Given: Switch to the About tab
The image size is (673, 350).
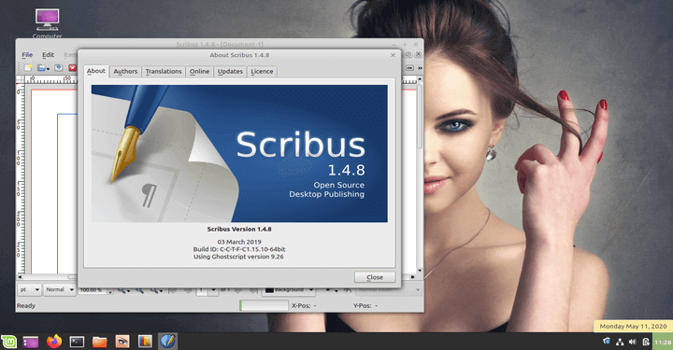Looking at the screenshot, I should point(95,71).
